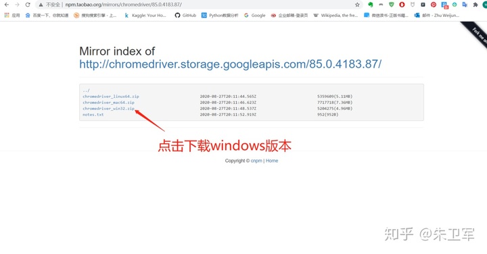Select the 7717718(7.36MB) size text

(335, 103)
